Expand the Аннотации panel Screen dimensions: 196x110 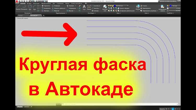click(92, 13)
